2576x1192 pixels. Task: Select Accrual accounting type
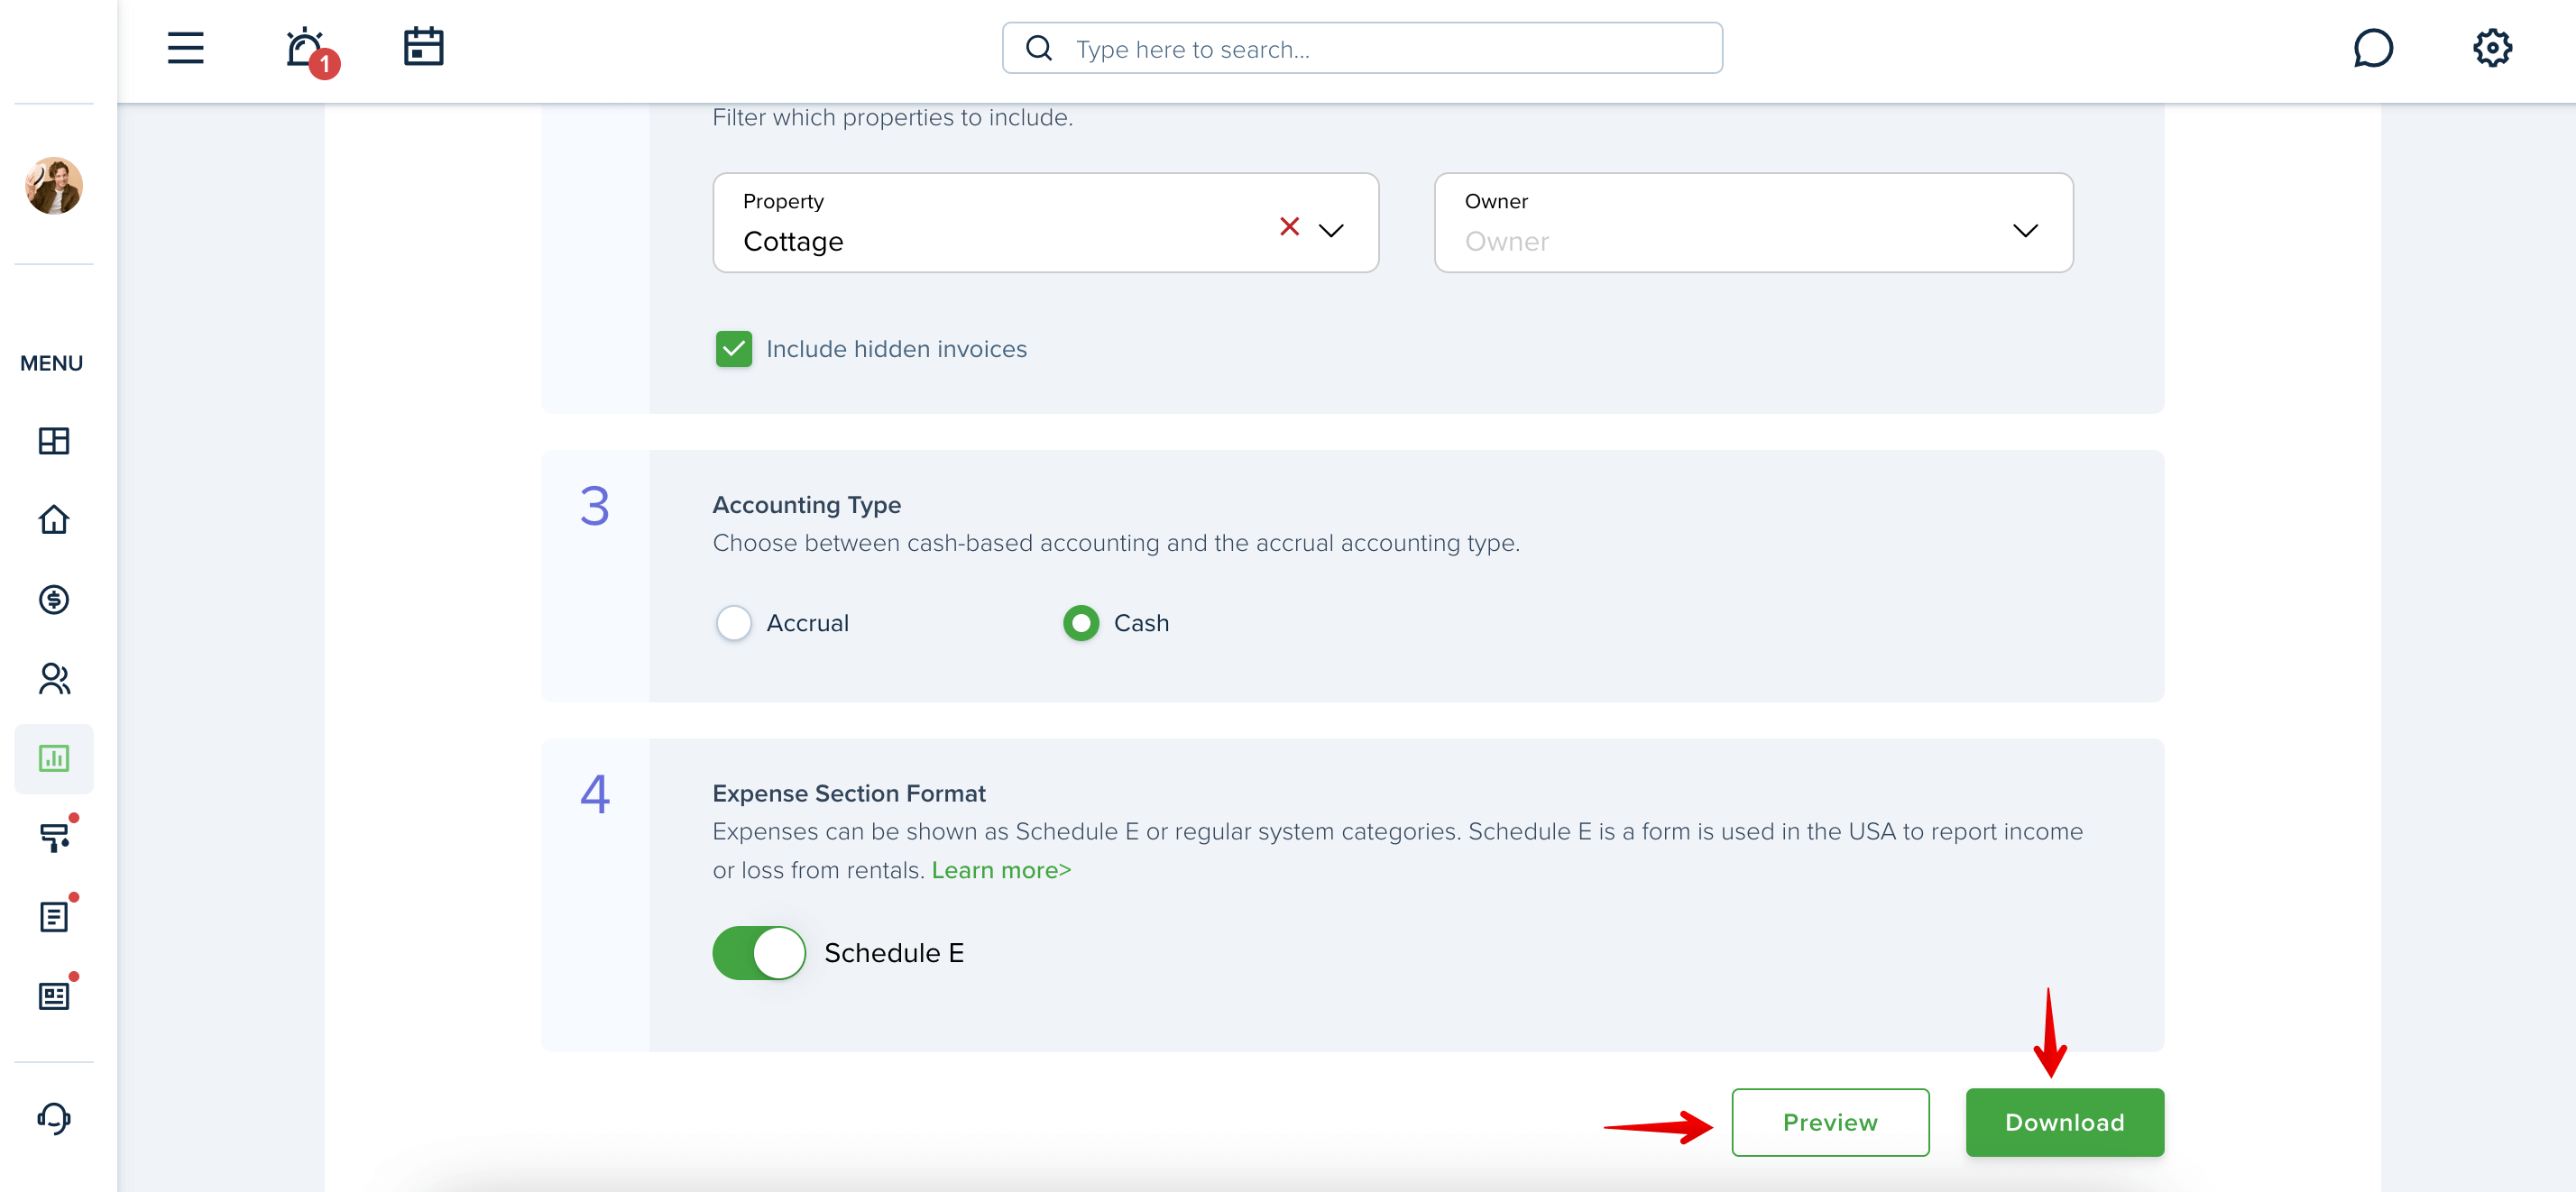(734, 623)
